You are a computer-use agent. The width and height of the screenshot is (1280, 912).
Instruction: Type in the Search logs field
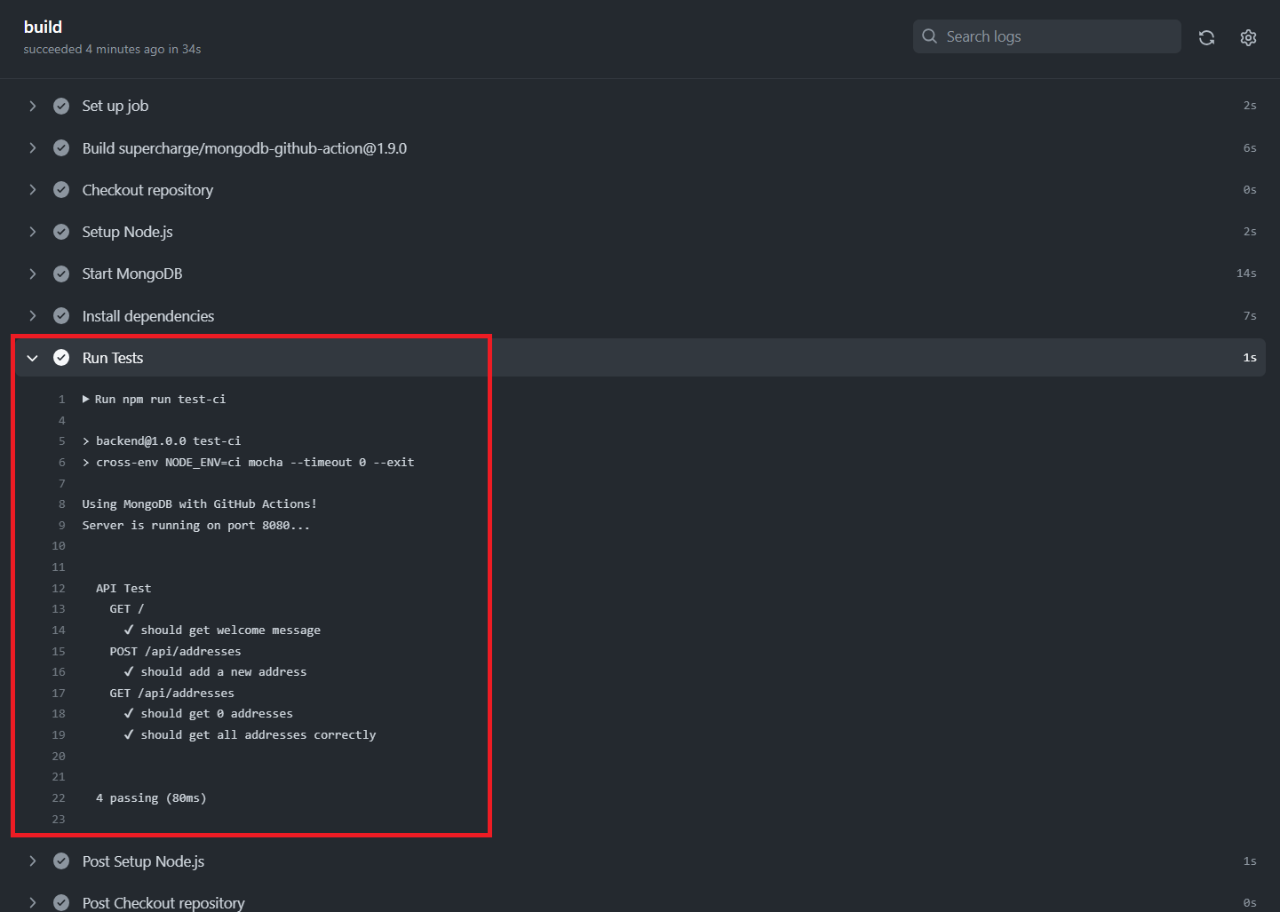pyautogui.click(x=1057, y=36)
